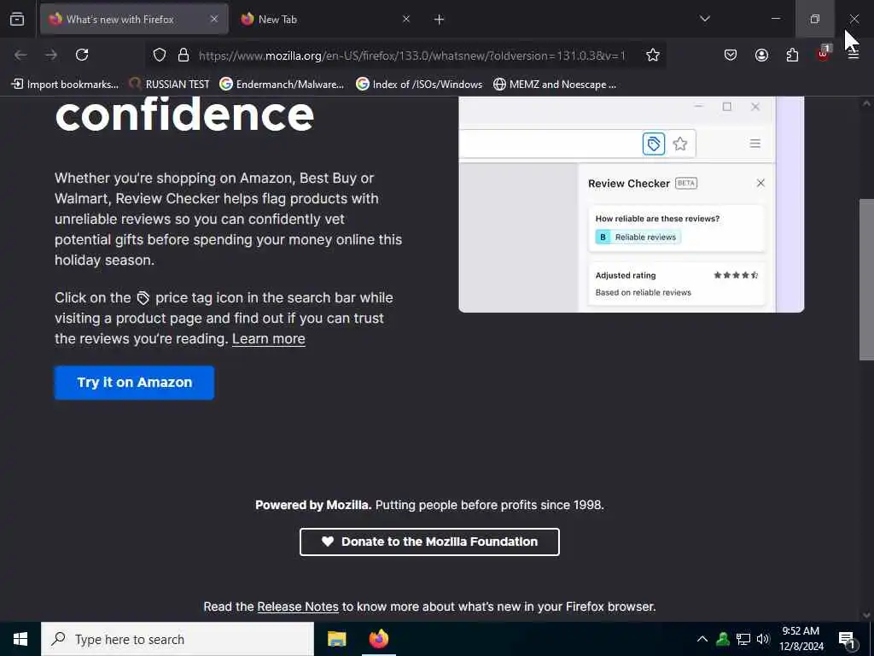Viewport: 874px width, 656px height.
Task: Click Try it on Amazon button
Action: point(134,383)
